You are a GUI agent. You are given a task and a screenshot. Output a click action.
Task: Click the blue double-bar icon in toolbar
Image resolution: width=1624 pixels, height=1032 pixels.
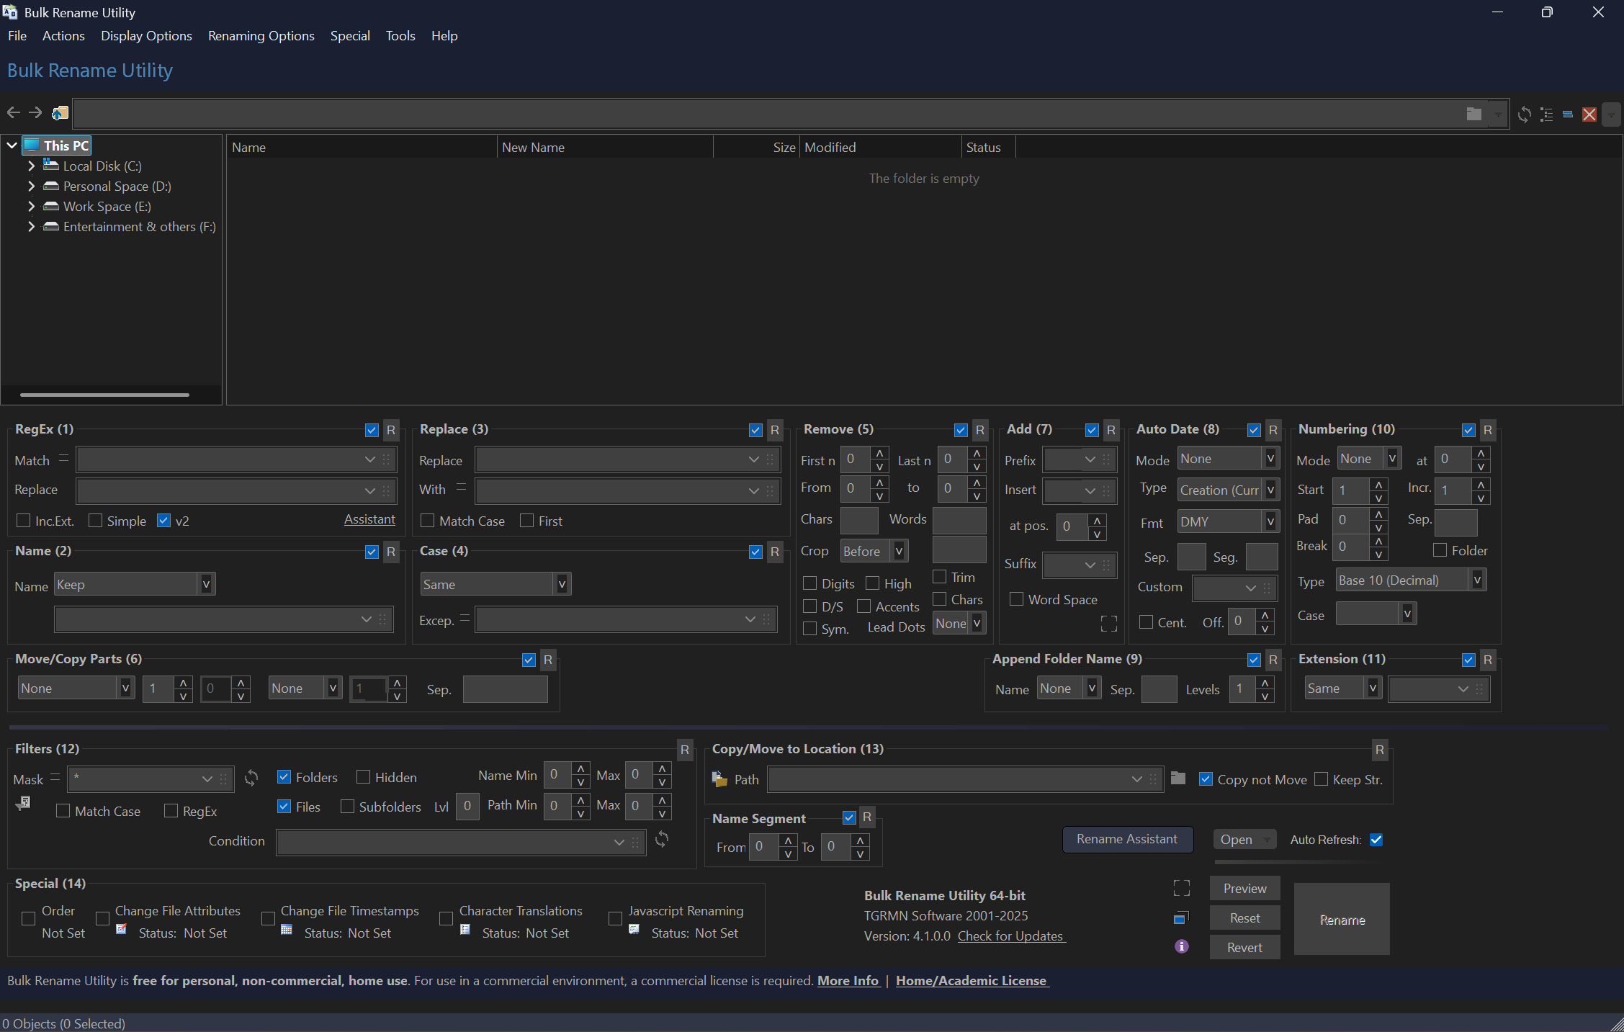(x=1568, y=114)
